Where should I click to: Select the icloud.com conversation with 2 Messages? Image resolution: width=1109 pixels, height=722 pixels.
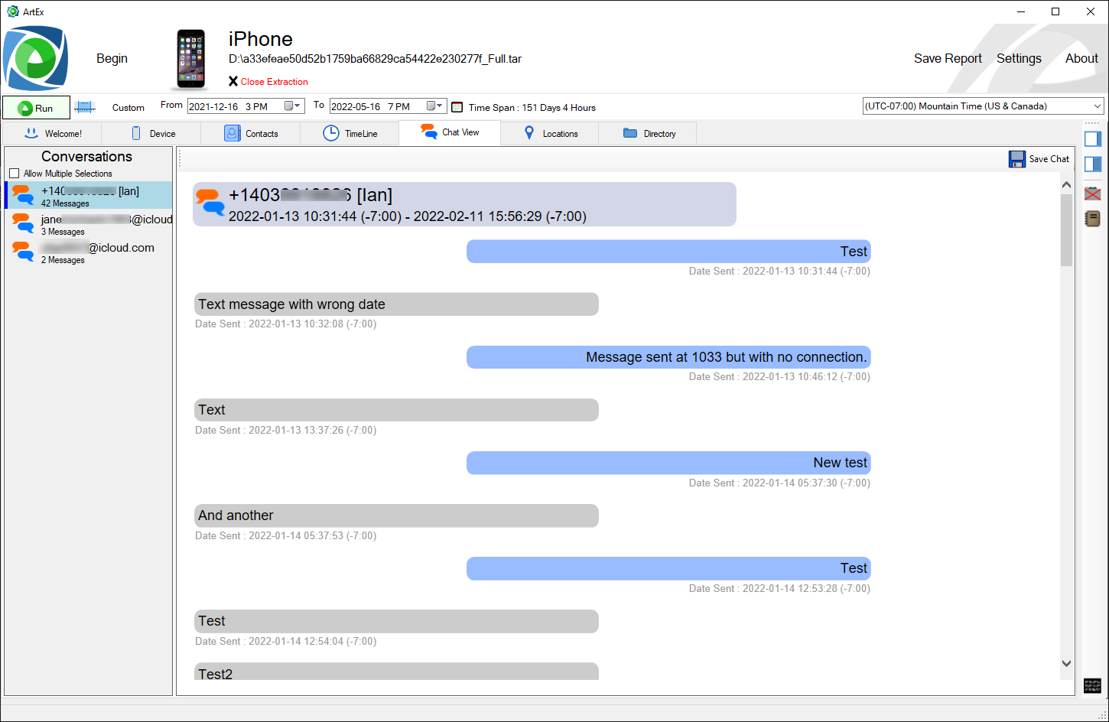click(89, 252)
